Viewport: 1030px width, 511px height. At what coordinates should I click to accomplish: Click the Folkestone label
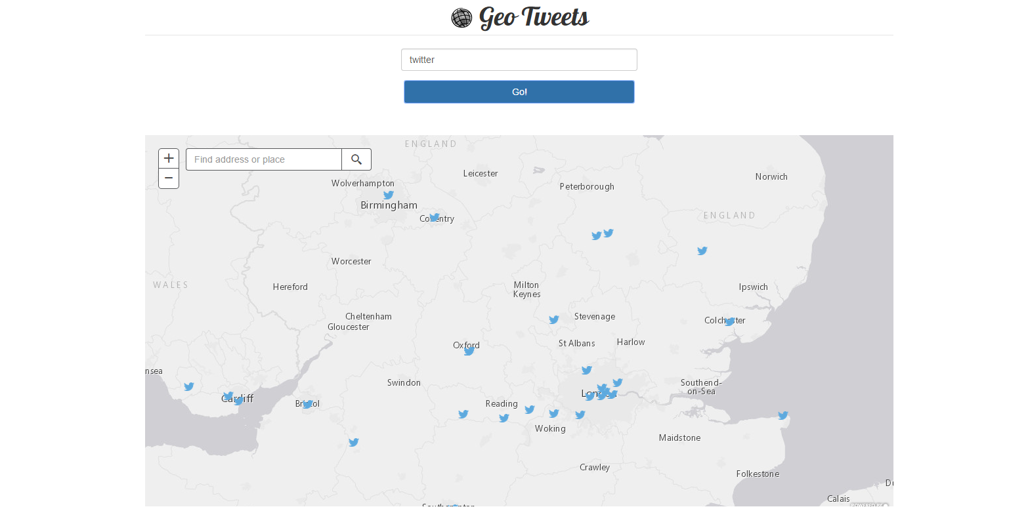[x=758, y=474]
